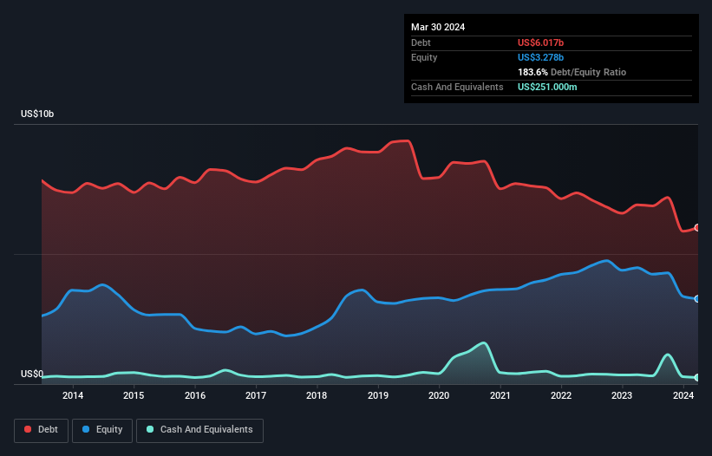Image resolution: width=712 pixels, height=456 pixels.
Task: Click the US$0 y-axis label
Action: 32,374
